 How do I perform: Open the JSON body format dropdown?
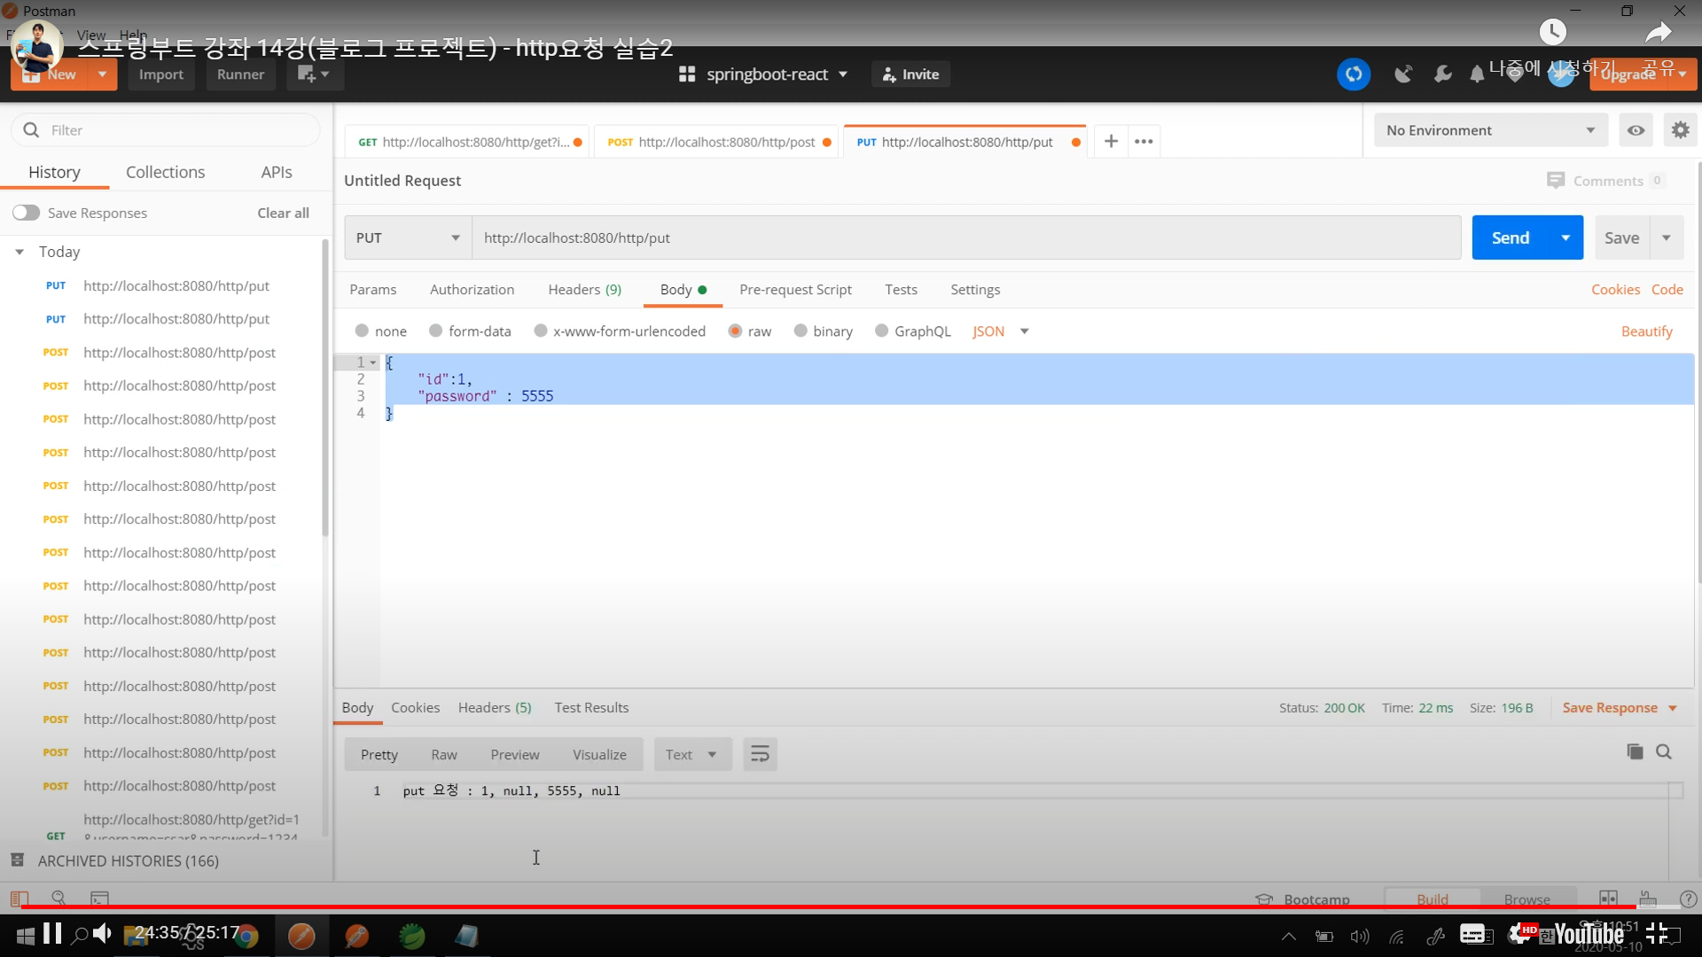1001,331
